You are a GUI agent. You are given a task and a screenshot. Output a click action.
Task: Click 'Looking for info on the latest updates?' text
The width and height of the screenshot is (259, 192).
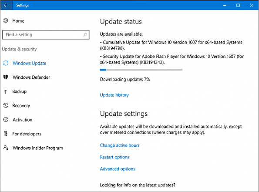[138, 185]
